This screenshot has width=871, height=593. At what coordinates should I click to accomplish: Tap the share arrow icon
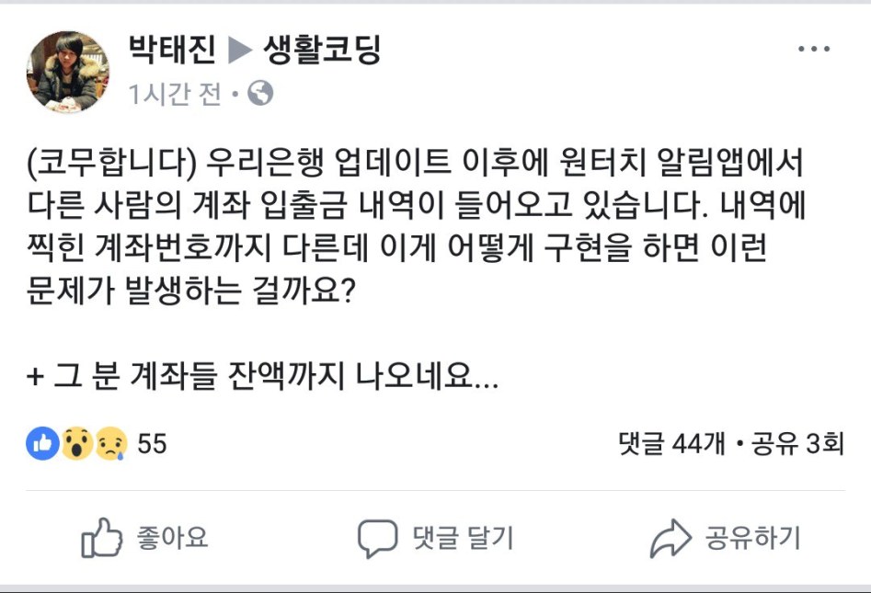point(670,539)
